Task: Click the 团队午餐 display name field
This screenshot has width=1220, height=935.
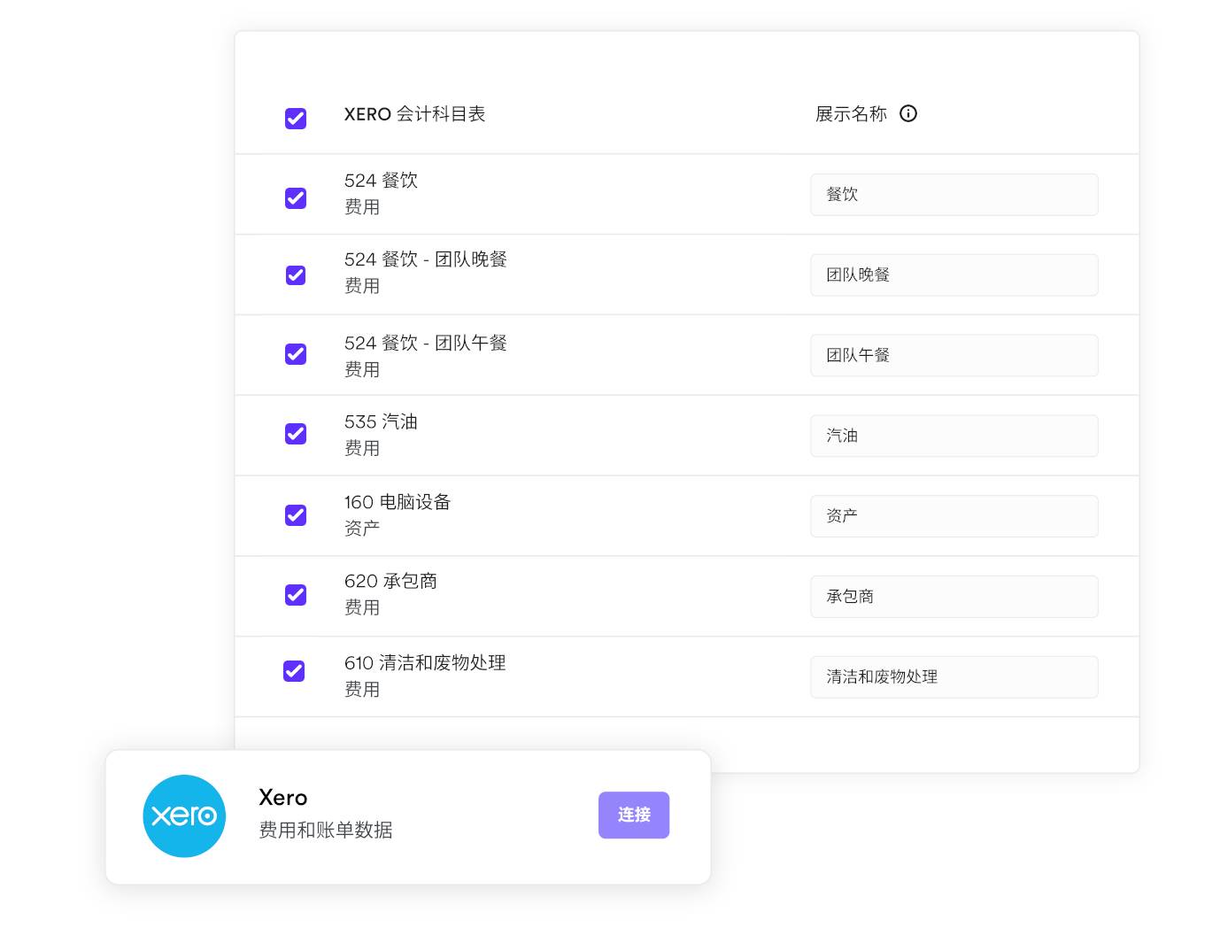Action: 954,355
